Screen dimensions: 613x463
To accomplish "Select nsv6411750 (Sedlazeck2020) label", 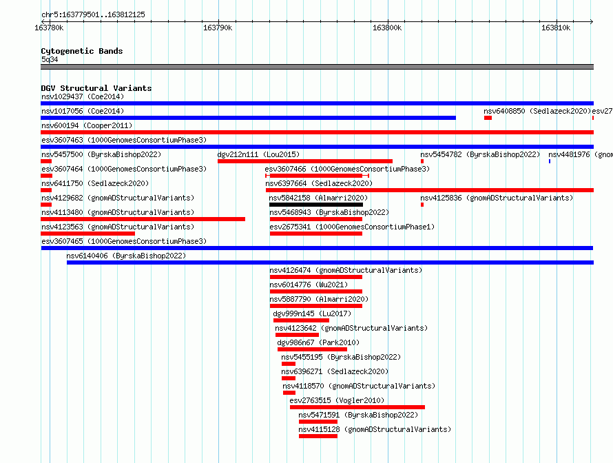I will coord(95,183).
